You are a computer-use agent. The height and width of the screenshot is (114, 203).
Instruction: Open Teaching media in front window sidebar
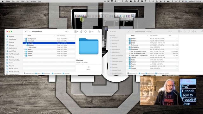pyautogui.click(x=14, y=60)
